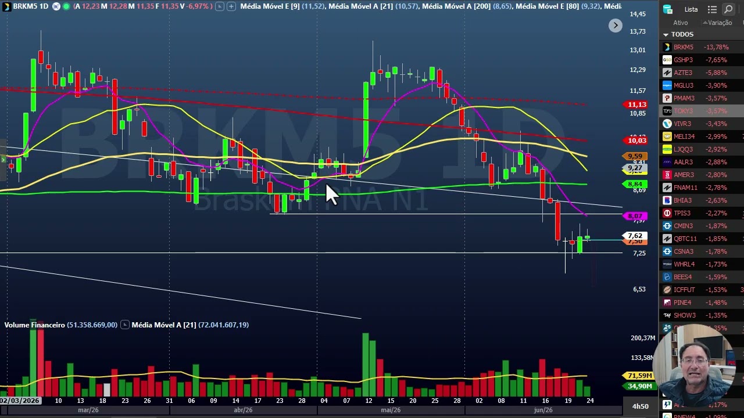The height and width of the screenshot is (418, 744).
Task: Click the -2,99% variation value for MELI34
Action: [x=716, y=136]
